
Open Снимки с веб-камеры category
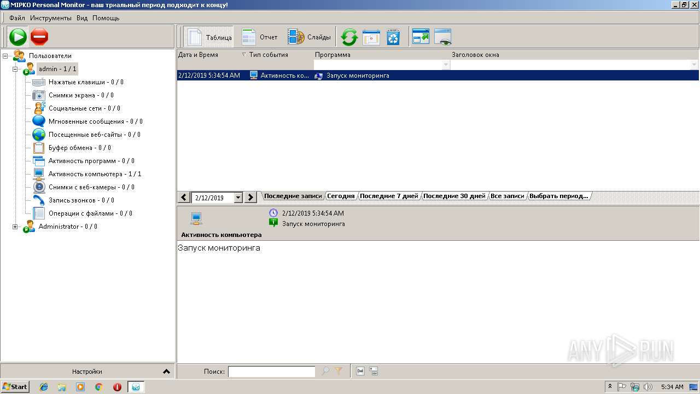[91, 187]
